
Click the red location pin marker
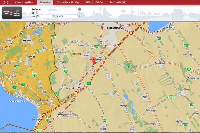coord(93,60)
